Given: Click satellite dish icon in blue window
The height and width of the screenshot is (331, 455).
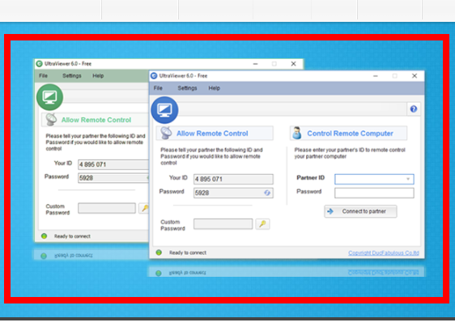Looking at the screenshot, I should [x=166, y=133].
